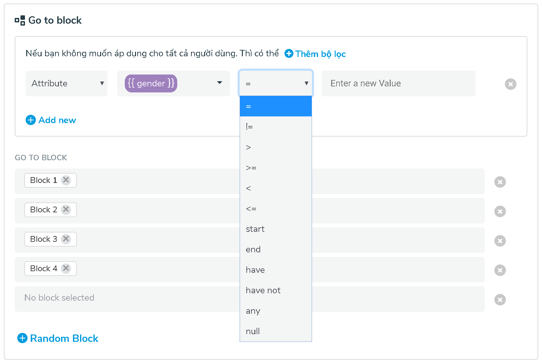Select the 'have not' operator
This screenshot has height=362, width=543.
(x=275, y=290)
